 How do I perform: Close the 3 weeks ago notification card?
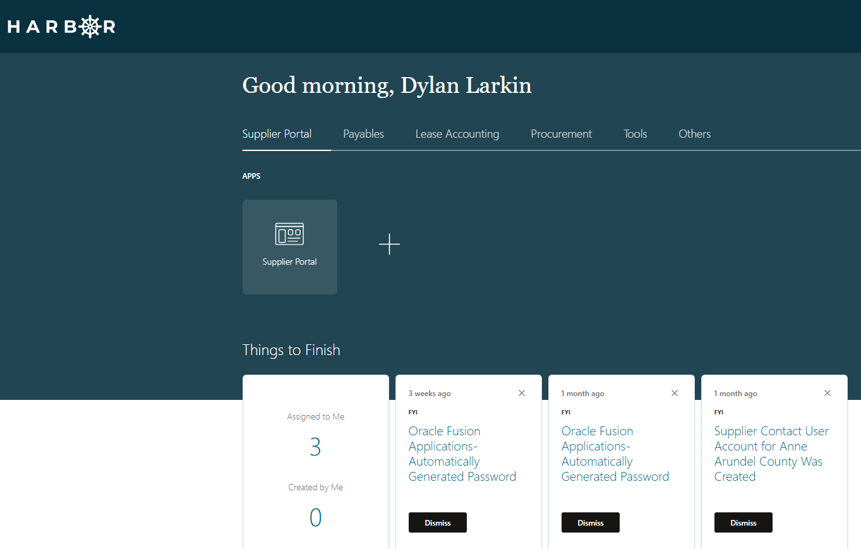coord(522,393)
